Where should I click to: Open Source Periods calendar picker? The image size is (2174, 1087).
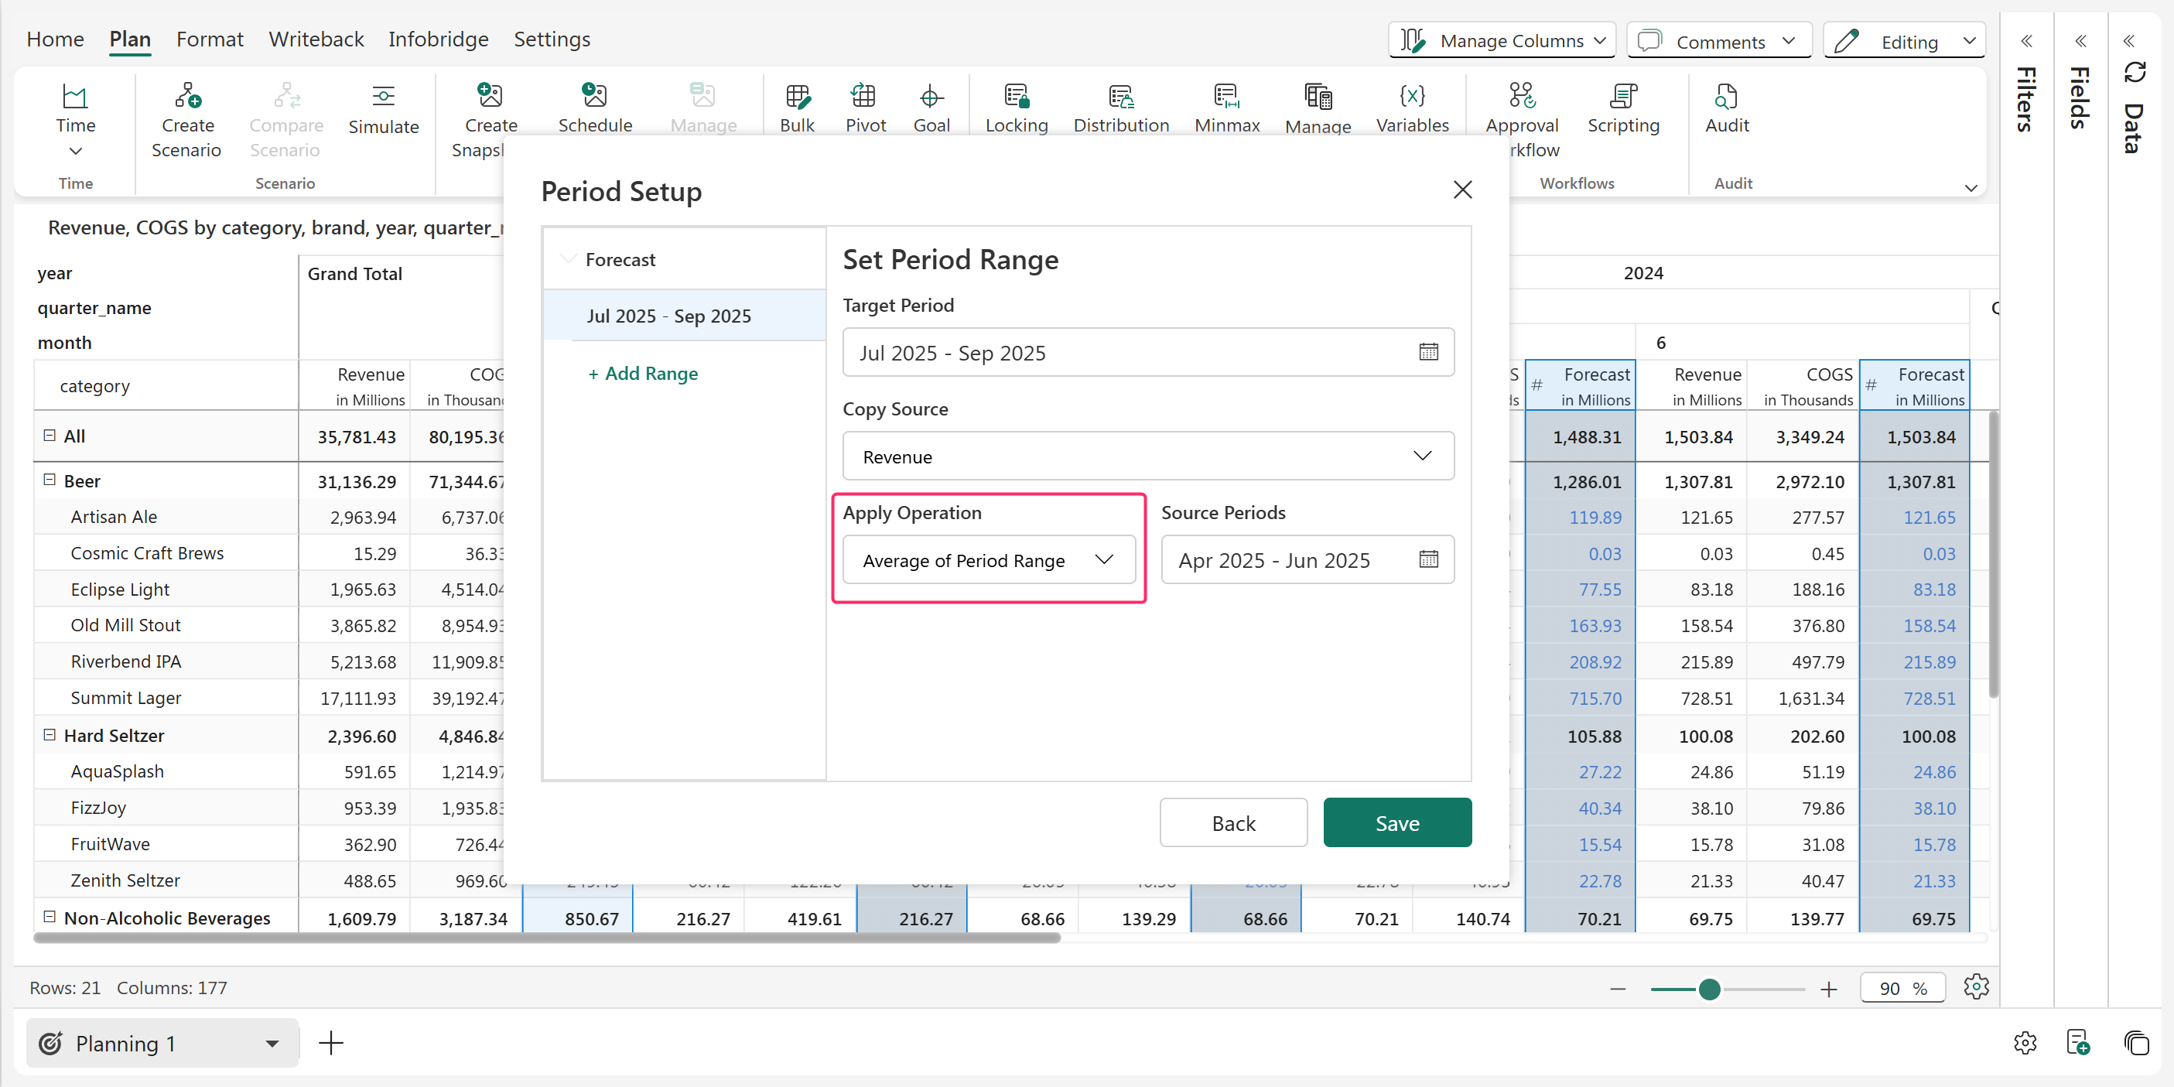click(x=1428, y=559)
